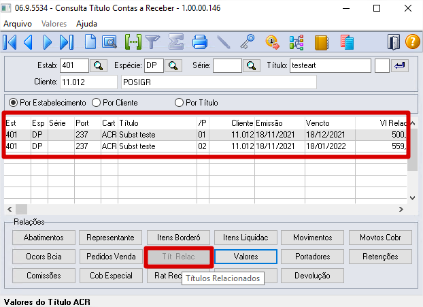This screenshot has width=423, height=307.
Task: Click horizontal scroll left arrow
Action: click(10, 209)
